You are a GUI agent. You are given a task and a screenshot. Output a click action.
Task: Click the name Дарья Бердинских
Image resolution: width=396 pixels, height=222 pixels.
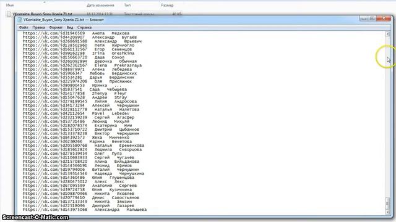[x=112, y=77]
